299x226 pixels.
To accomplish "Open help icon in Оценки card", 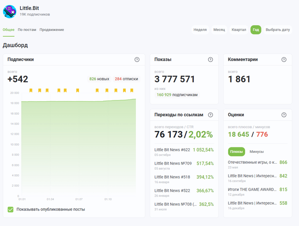I will [x=284, y=115].
